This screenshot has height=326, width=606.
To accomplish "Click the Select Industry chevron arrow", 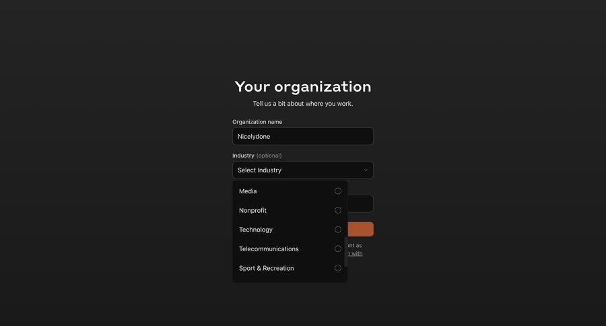I will pyautogui.click(x=366, y=170).
